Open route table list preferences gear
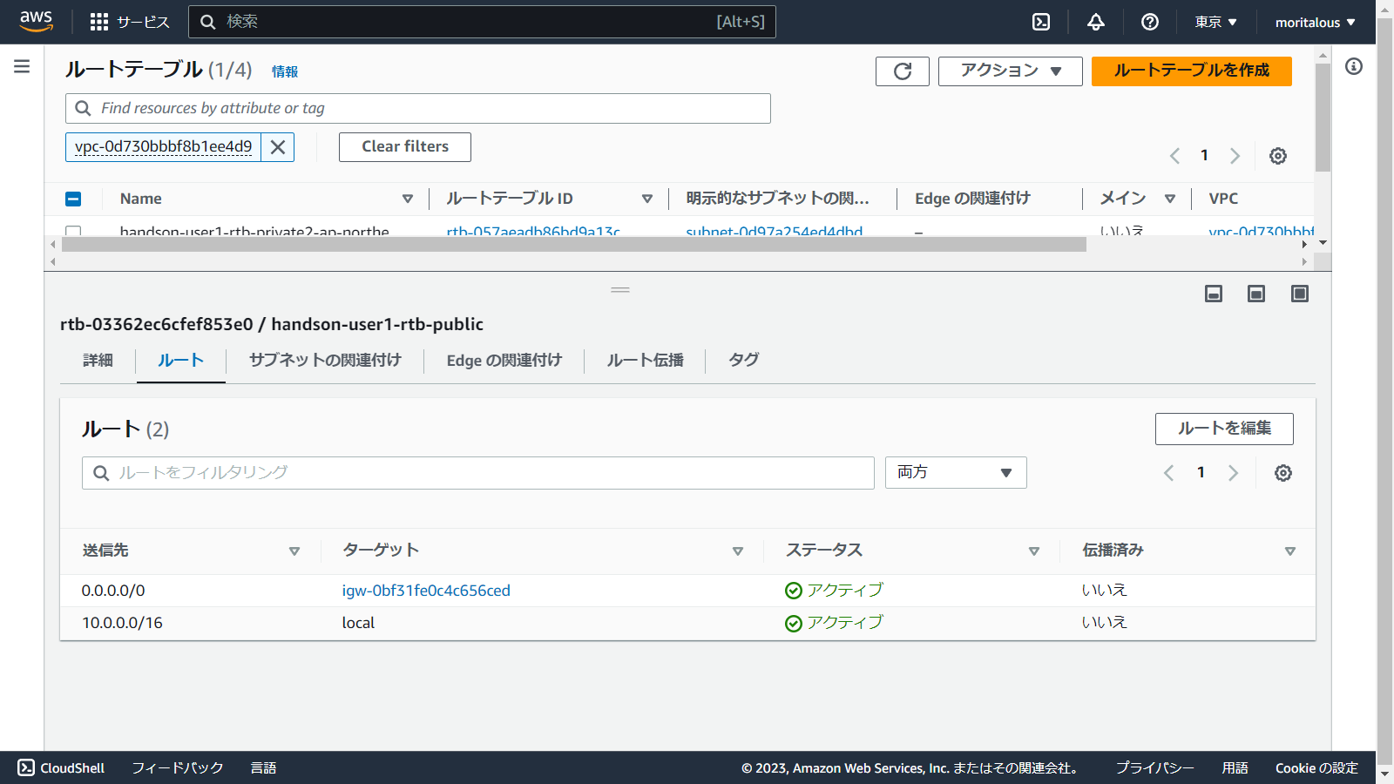 (x=1277, y=156)
